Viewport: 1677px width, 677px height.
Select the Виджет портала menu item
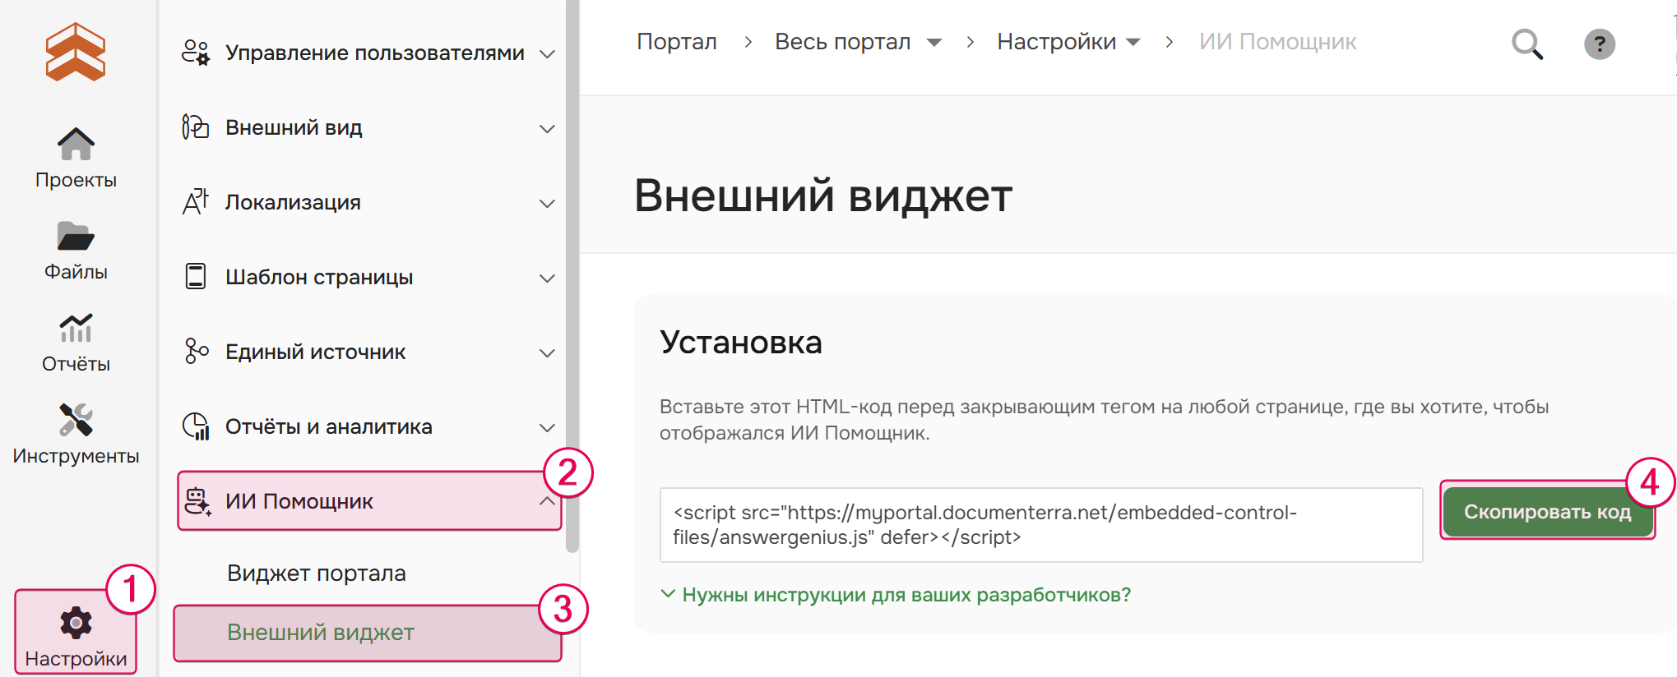coord(317,573)
